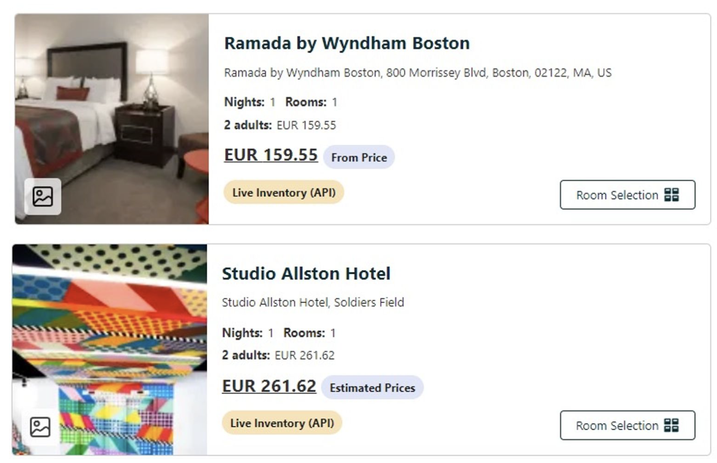This screenshot has height=463, width=717.
Task: Click the underlined EUR 159.55 price
Action: [271, 155]
